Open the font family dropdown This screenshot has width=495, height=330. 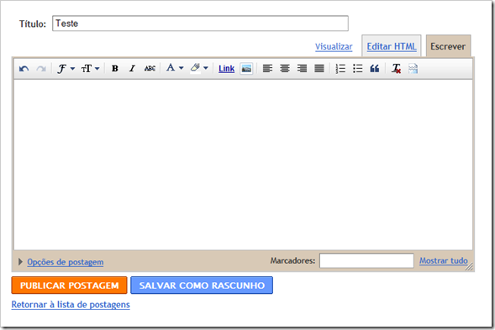coord(66,69)
